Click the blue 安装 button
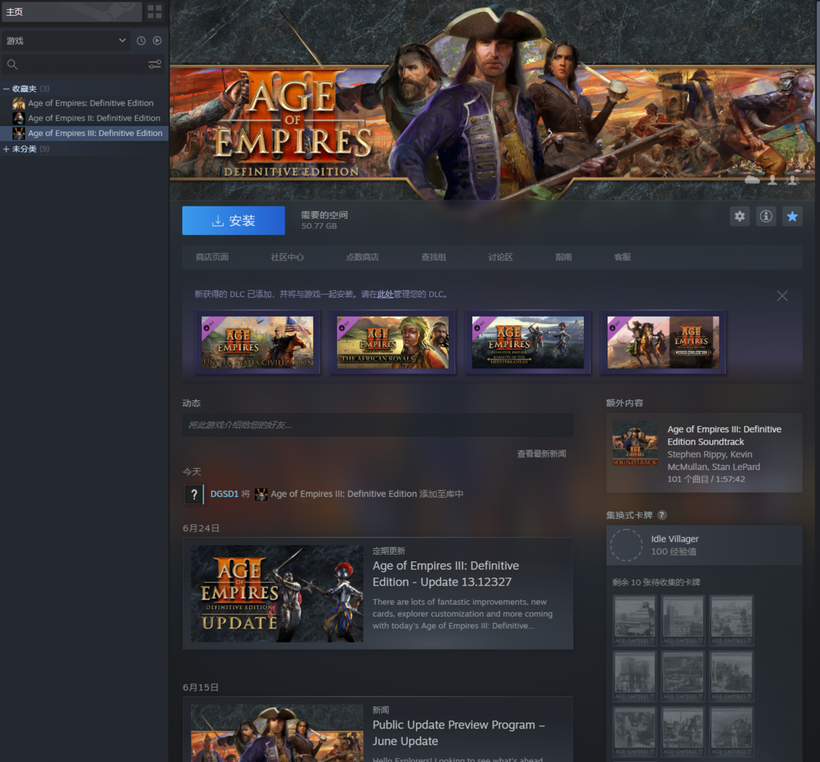This screenshot has height=762, width=820. [x=234, y=220]
